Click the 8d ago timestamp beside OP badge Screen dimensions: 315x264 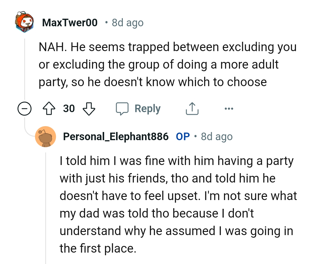217,136
